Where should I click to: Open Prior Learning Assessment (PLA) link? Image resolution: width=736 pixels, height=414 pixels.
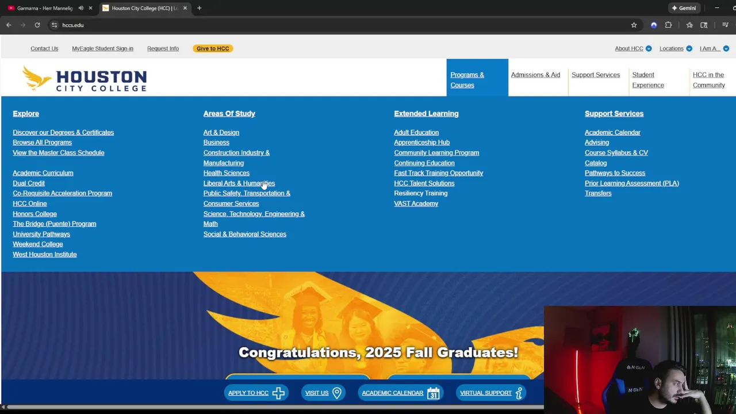(x=632, y=183)
